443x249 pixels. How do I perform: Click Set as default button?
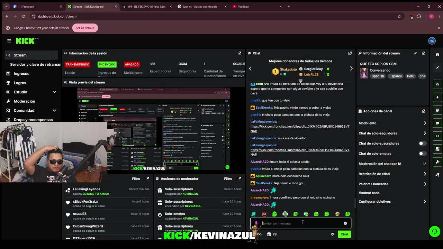[x=85, y=28]
